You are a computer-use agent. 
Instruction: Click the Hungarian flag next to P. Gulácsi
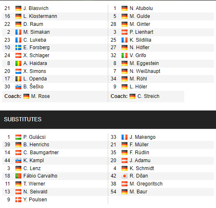coord(18,137)
